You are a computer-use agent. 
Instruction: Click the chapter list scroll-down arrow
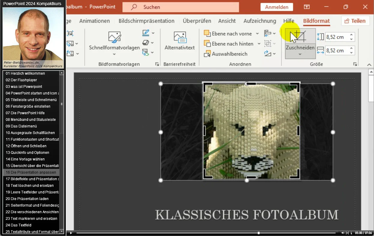(62, 232)
